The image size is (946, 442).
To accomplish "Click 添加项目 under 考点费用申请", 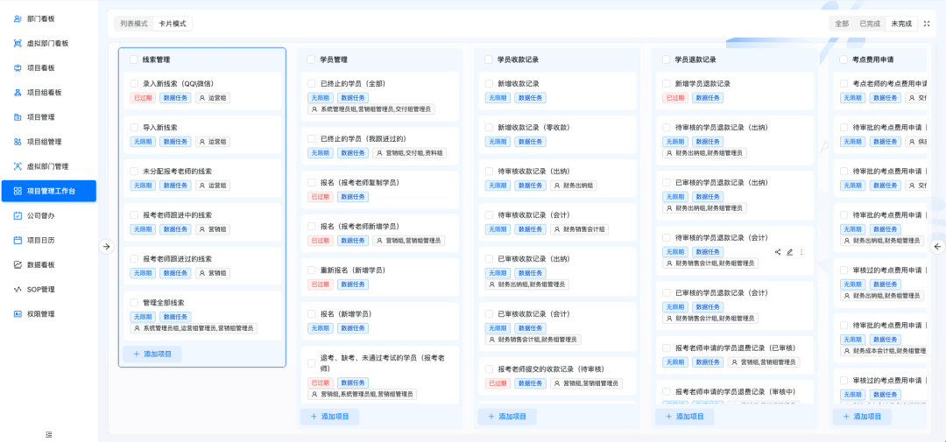I will (862, 417).
